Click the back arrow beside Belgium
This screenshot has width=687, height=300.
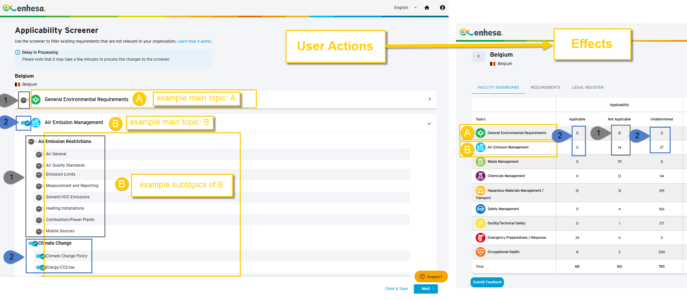click(x=479, y=56)
